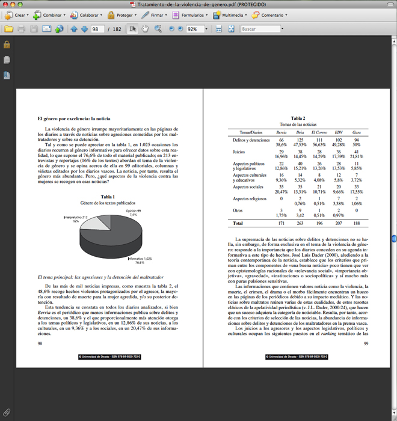Click the 'El Correo' column header
The image size is (397, 421).
click(x=319, y=132)
